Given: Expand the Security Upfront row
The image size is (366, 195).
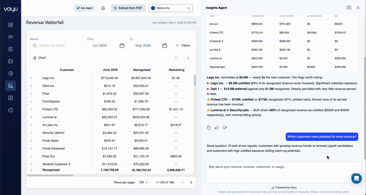Looking at the screenshot, I should click(31, 133).
